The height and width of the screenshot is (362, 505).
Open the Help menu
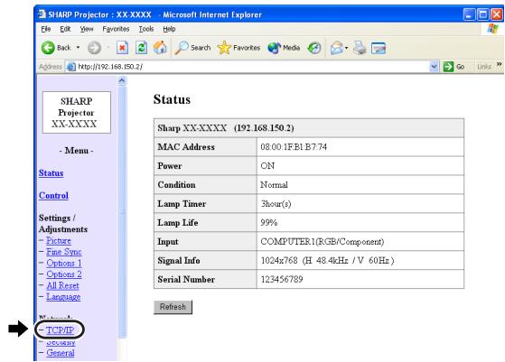(169, 29)
